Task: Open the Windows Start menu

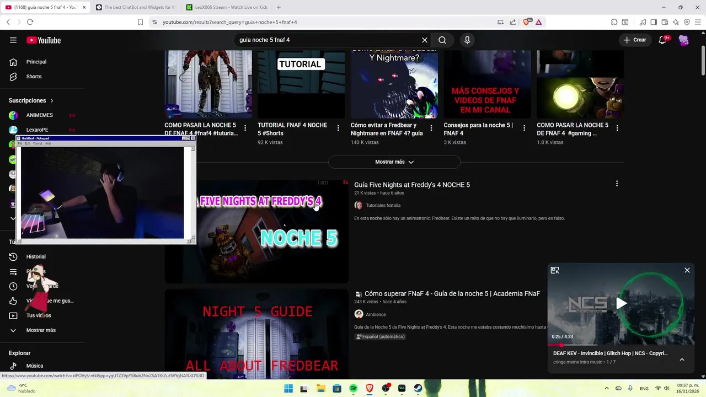Action: pos(288,389)
